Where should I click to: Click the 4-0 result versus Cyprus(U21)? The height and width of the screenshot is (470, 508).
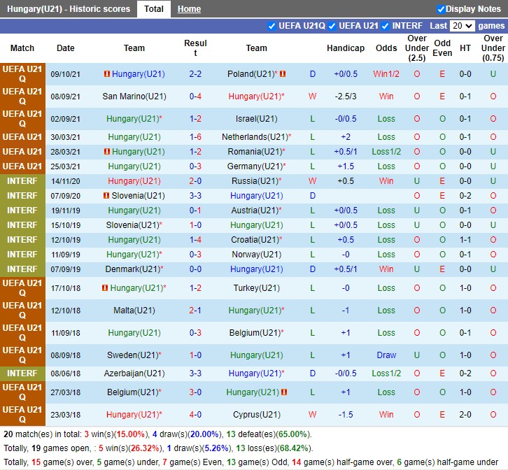[195, 415]
